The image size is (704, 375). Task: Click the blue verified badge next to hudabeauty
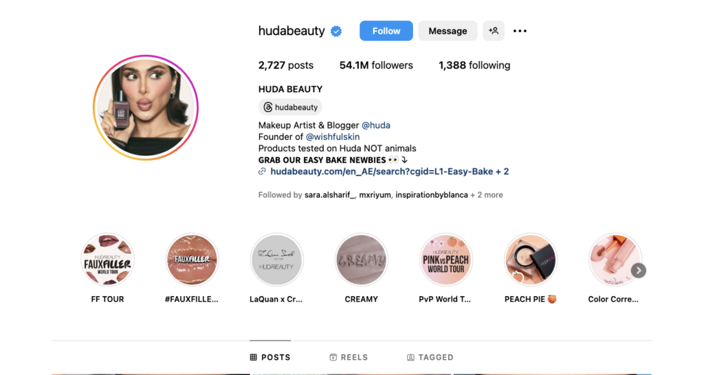click(336, 31)
